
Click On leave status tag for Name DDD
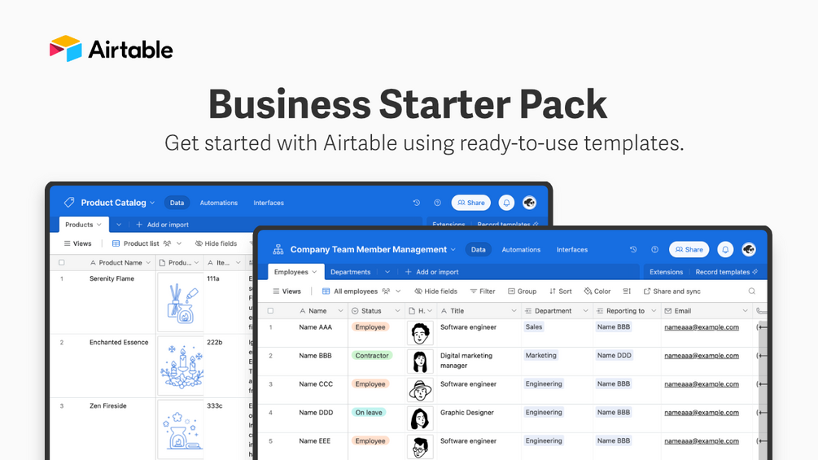click(369, 412)
